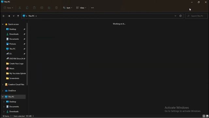Go back with the left arrow
This screenshot has height=118, width=209.
click(x=4, y=16)
